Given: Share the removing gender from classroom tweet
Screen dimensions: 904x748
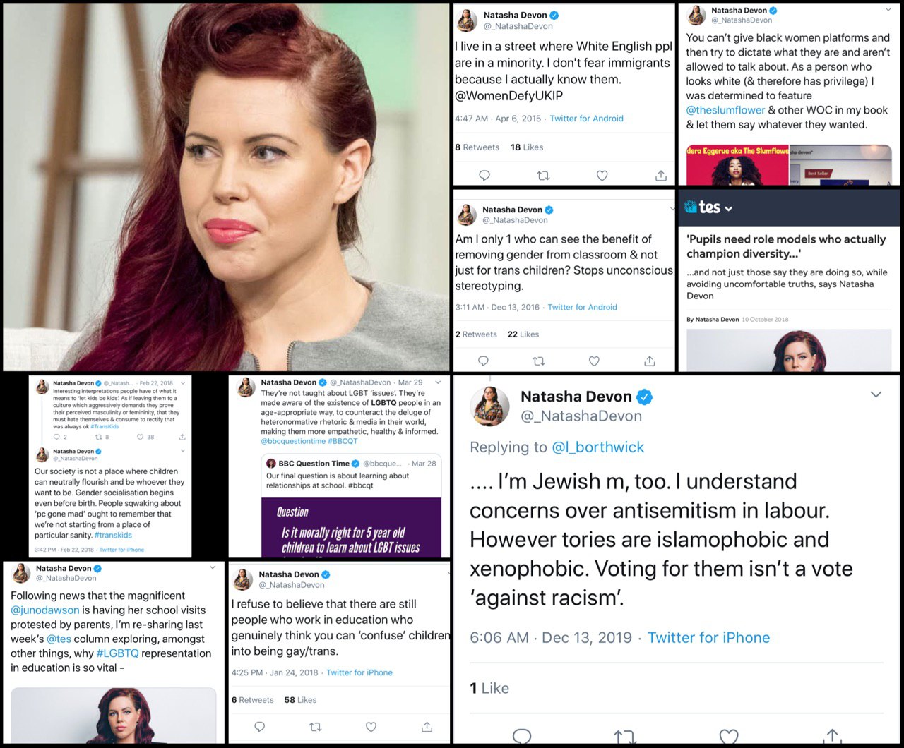Looking at the screenshot, I should pos(649,361).
